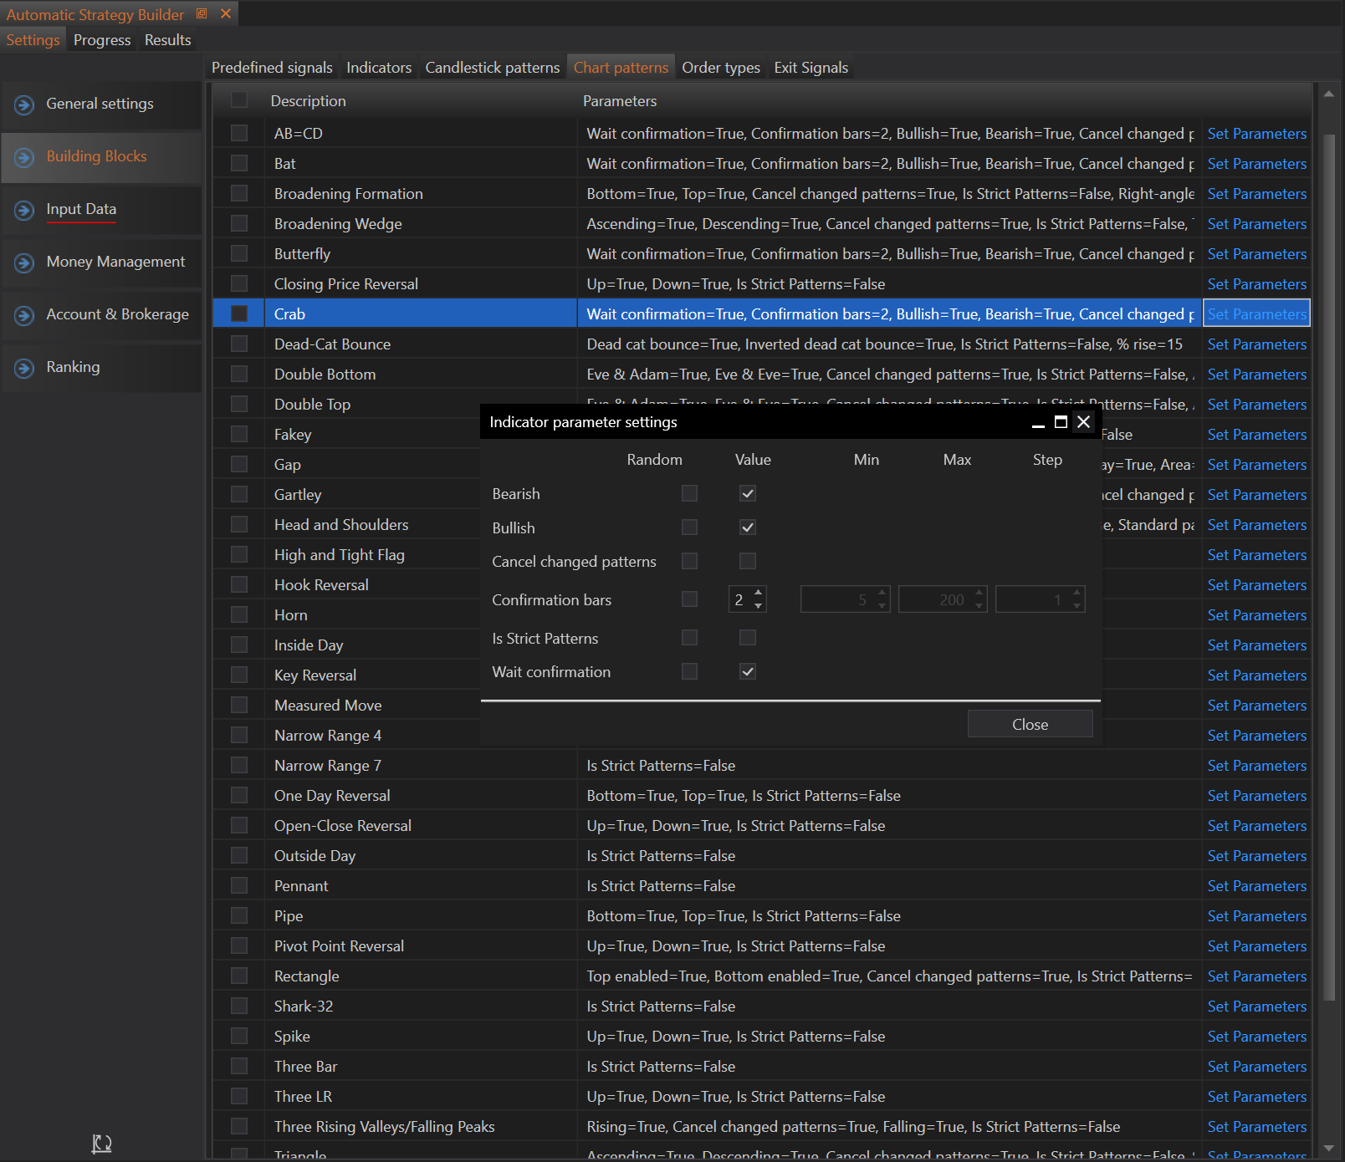
Task: Click the Input Data arrow icon
Action: (x=25, y=210)
